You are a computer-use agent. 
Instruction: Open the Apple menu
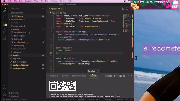coord(4,1)
